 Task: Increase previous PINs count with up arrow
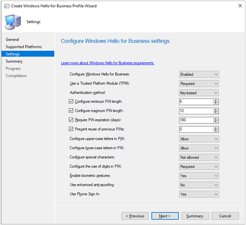pyautogui.click(x=216, y=128)
